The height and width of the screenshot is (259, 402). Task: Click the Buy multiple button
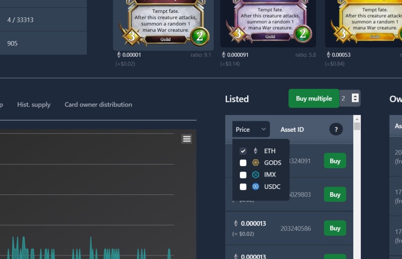(314, 98)
